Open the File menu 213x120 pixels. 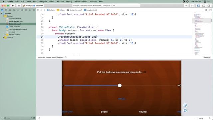pyautogui.click(x=17, y=1)
